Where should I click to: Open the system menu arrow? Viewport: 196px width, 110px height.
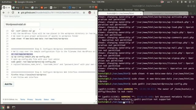pyautogui.click(x=193, y=2)
